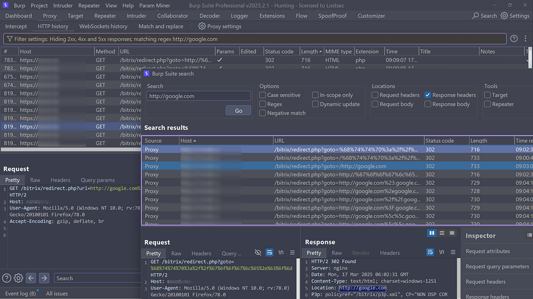Toggle hide non-printable chars eye icon in Request
This screenshot has height=299, width=533.
click(258, 253)
